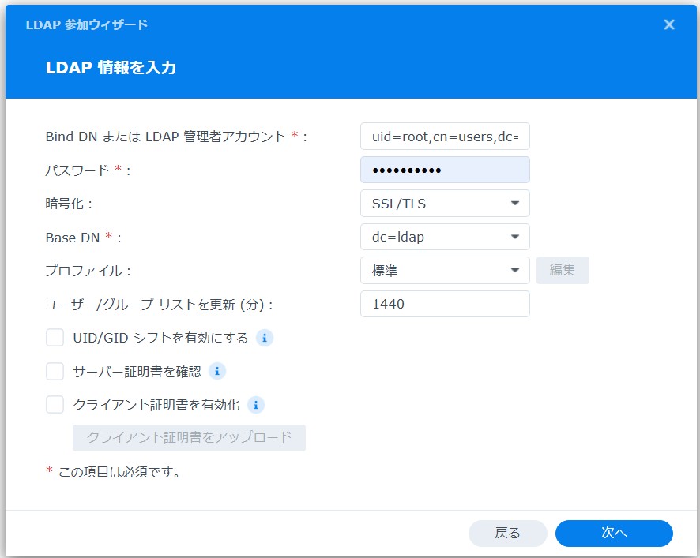Go back with the 戻る button
The image size is (700, 558).
pos(507,534)
